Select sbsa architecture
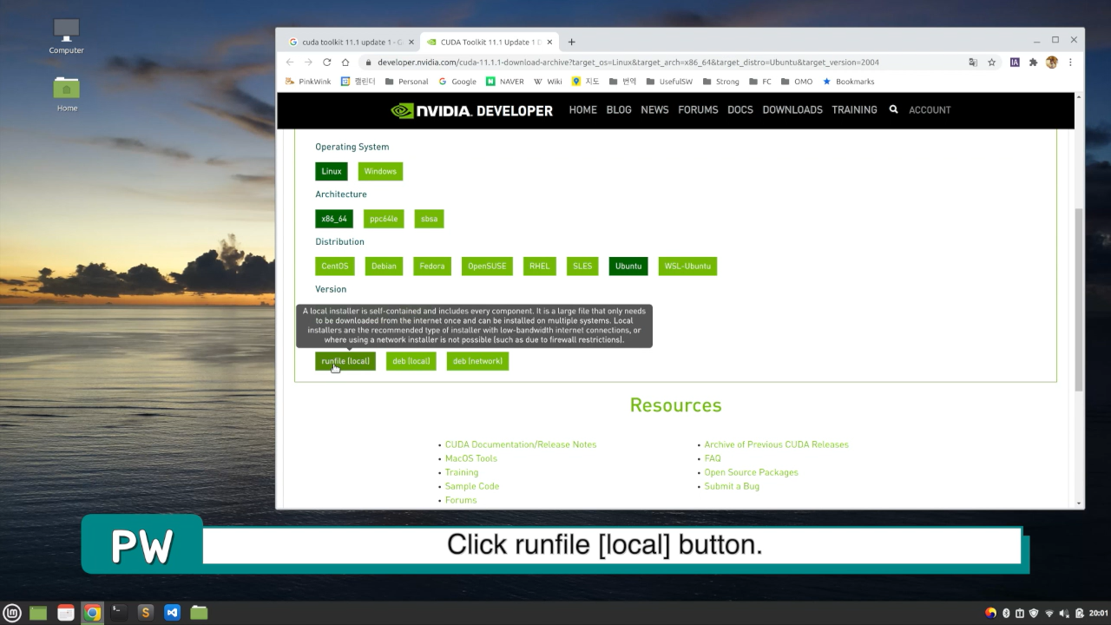Viewport: 1111px width, 625px height. (429, 219)
